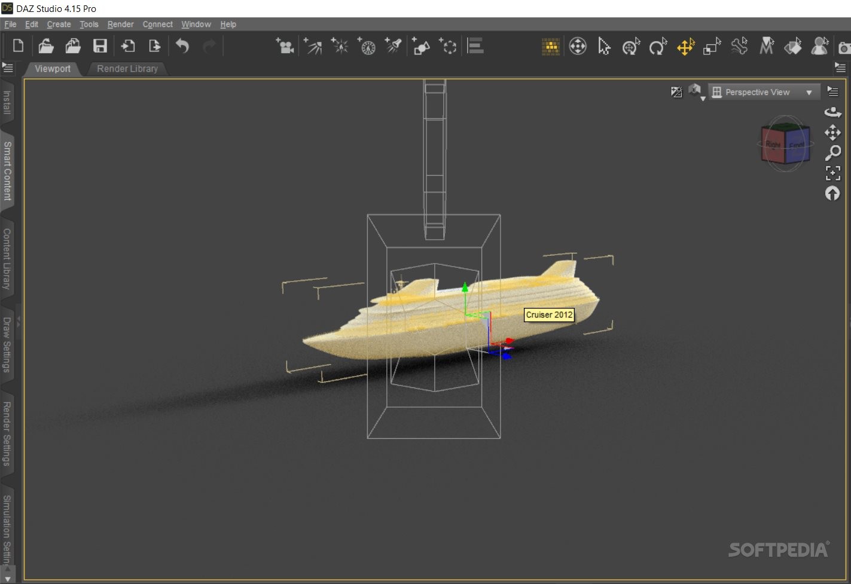Open the draw style cube dropdown

(696, 91)
